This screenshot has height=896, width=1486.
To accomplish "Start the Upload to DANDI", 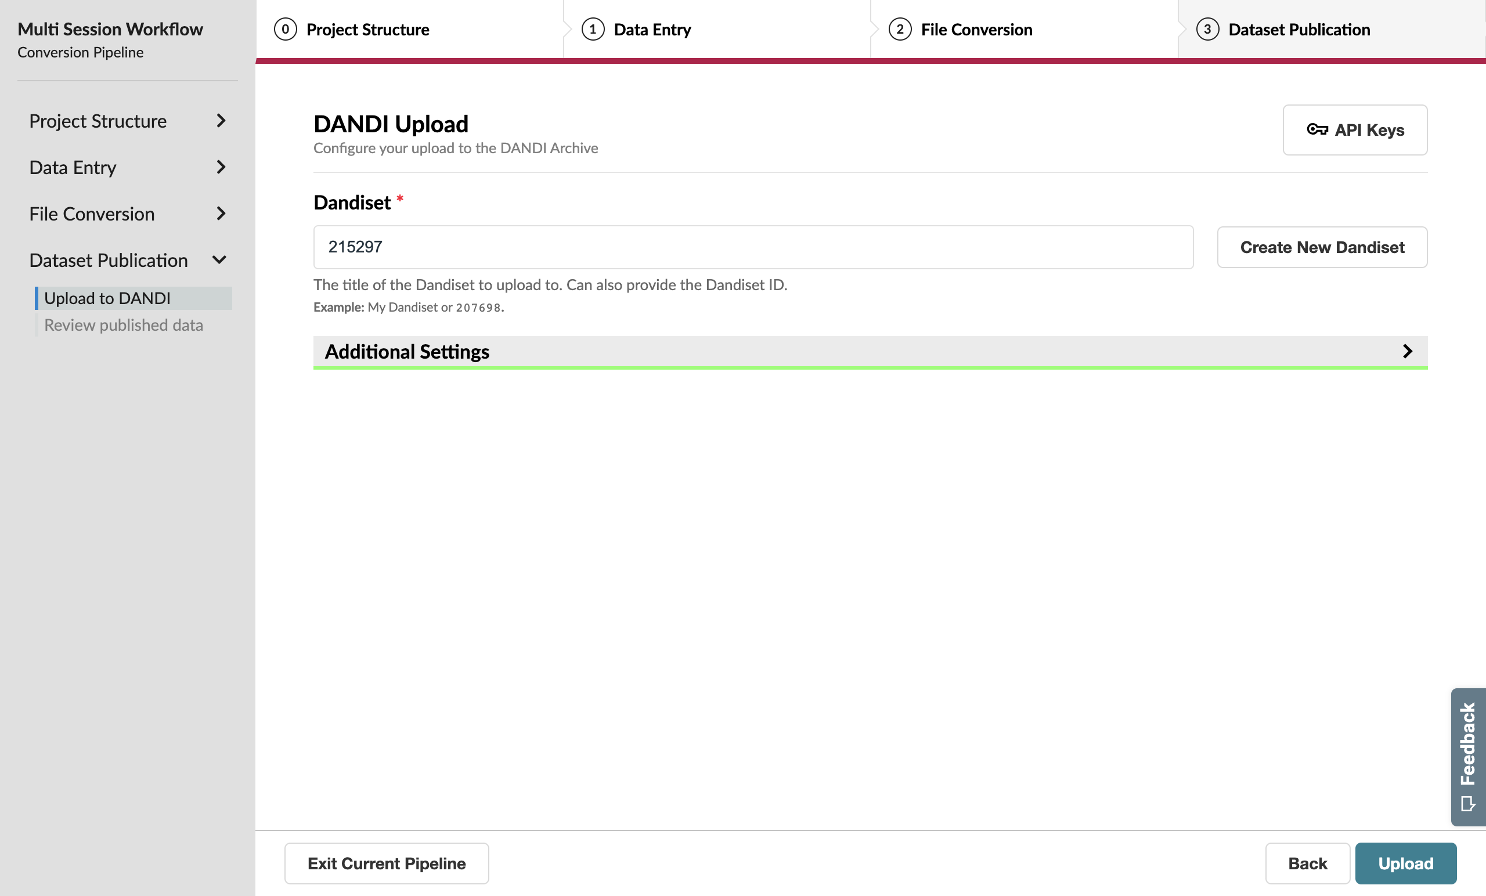I will point(1405,864).
